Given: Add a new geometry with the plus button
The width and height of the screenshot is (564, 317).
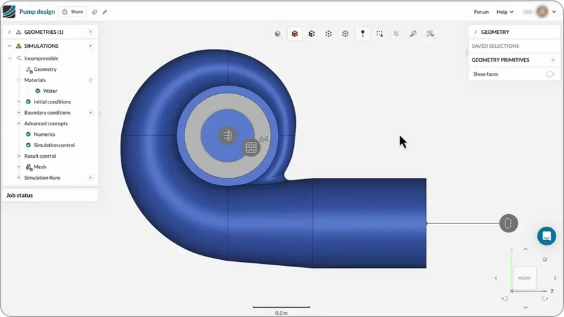Looking at the screenshot, I should coord(90,32).
